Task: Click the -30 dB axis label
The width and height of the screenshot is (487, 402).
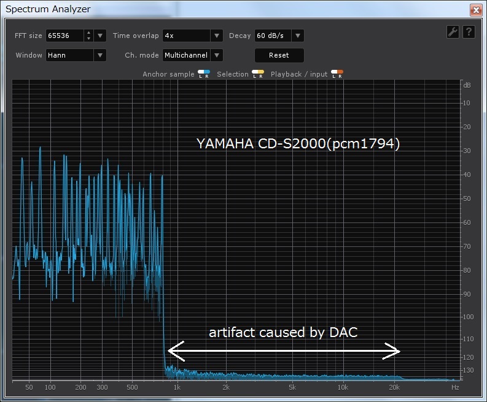Action: [x=466, y=151]
